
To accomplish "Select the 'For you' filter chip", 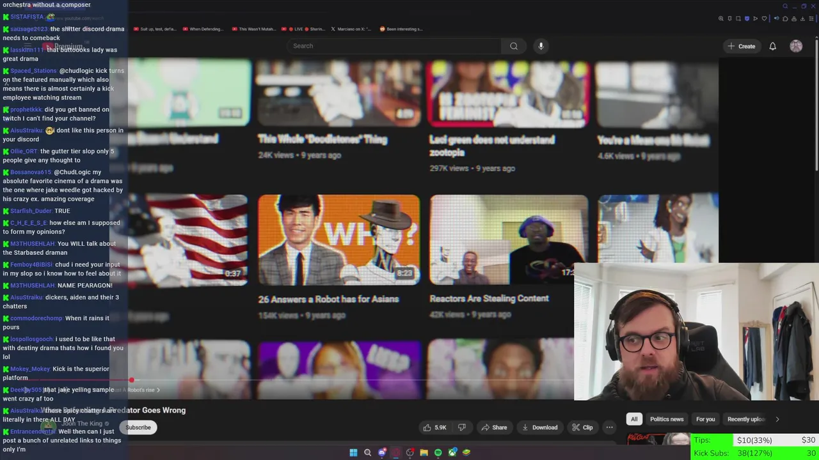I will (706, 419).
